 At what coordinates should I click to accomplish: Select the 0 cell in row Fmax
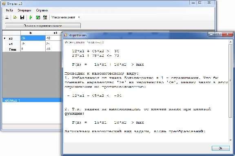33,49
